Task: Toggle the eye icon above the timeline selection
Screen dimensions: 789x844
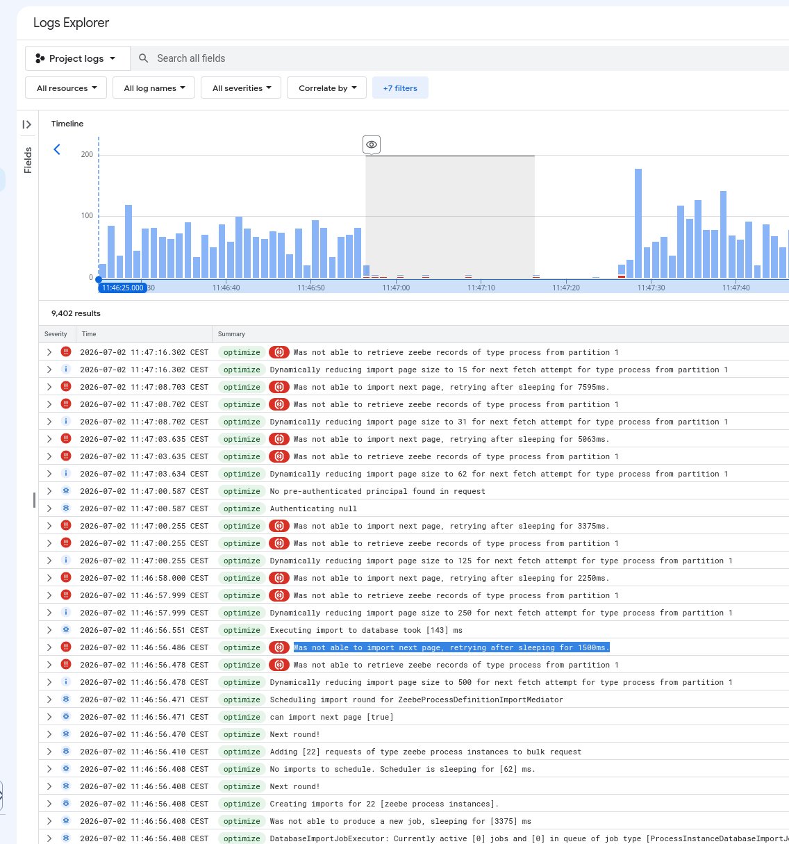Action: [372, 144]
